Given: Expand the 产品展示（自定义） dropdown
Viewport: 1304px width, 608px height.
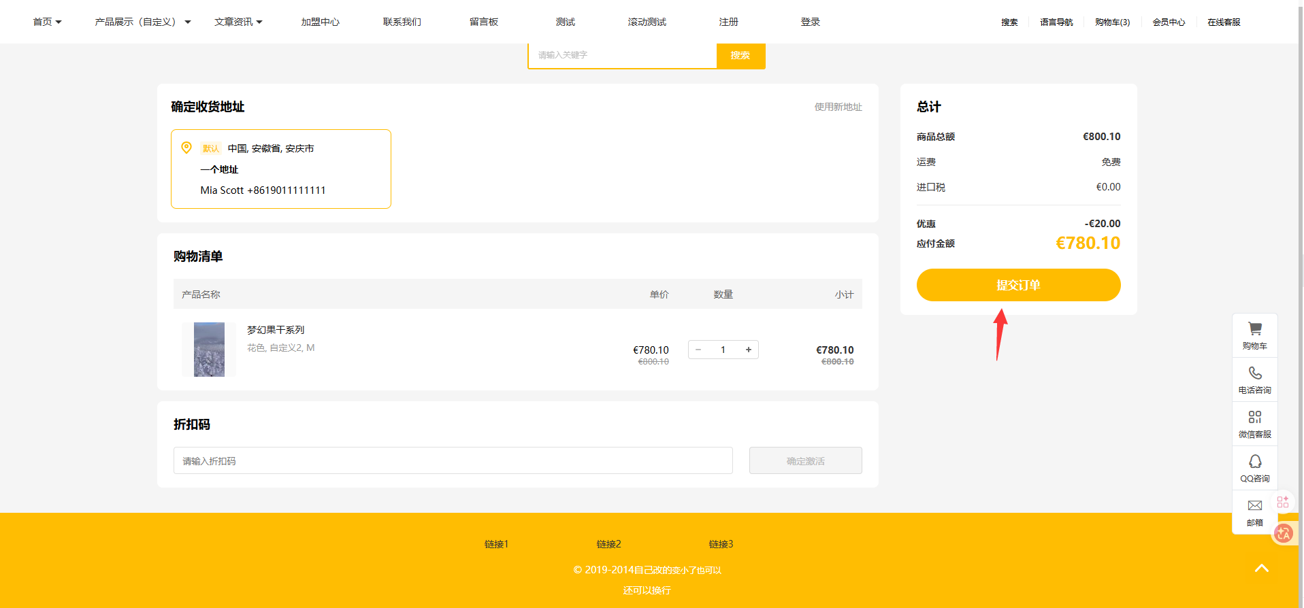Looking at the screenshot, I should click(x=142, y=22).
